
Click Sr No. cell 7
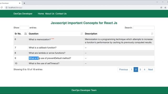click(x=20, y=48)
